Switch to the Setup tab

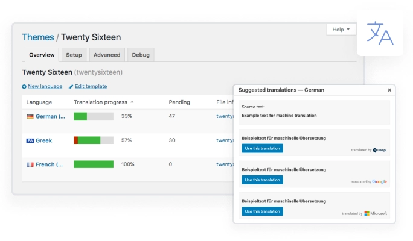74,55
